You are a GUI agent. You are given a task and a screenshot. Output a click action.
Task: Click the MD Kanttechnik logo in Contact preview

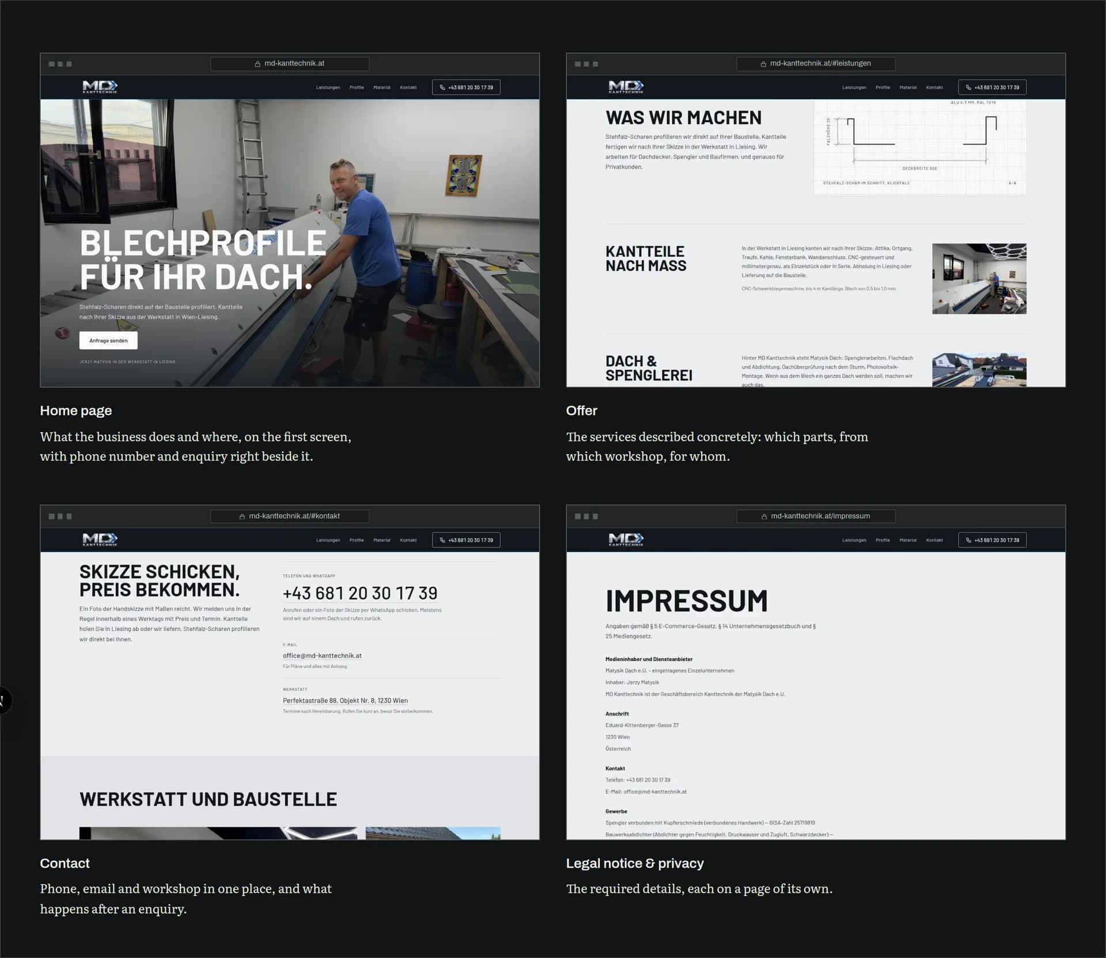(100, 539)
